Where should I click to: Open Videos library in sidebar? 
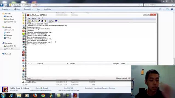tap(7, 38)
